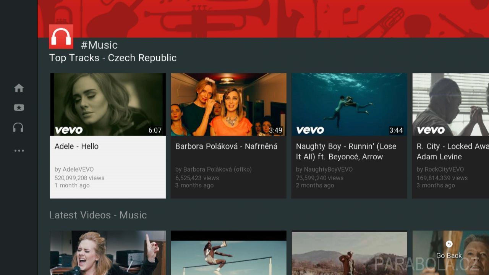The image size is (489, 275).
Task: Select the Barbora Poláková - Nafrněná title
Action: pos(226,146)
